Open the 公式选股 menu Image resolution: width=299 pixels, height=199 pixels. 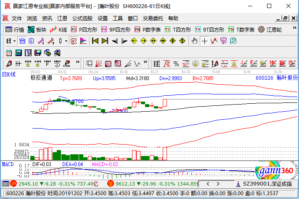click(x=82, y=19)
